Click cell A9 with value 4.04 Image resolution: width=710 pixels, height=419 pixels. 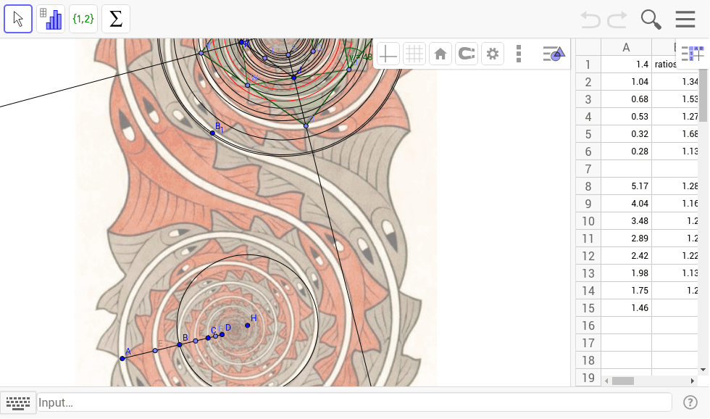coord(626,204)
